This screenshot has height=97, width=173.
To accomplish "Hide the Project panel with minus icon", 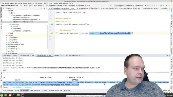I will point(47,8).
